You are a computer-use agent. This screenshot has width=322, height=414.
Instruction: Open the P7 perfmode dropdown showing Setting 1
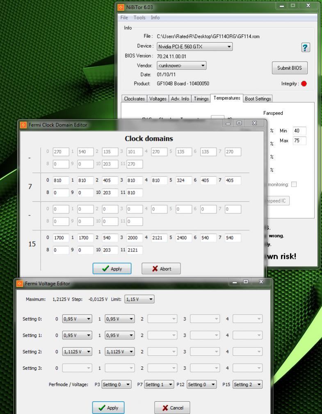click(159, 384)
